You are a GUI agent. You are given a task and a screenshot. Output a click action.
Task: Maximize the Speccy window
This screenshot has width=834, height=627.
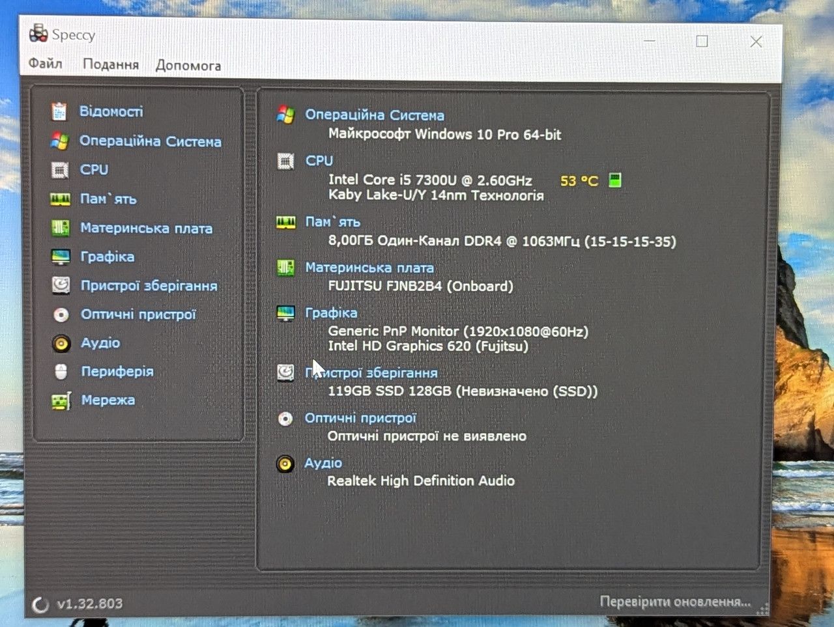click(702, 41)
